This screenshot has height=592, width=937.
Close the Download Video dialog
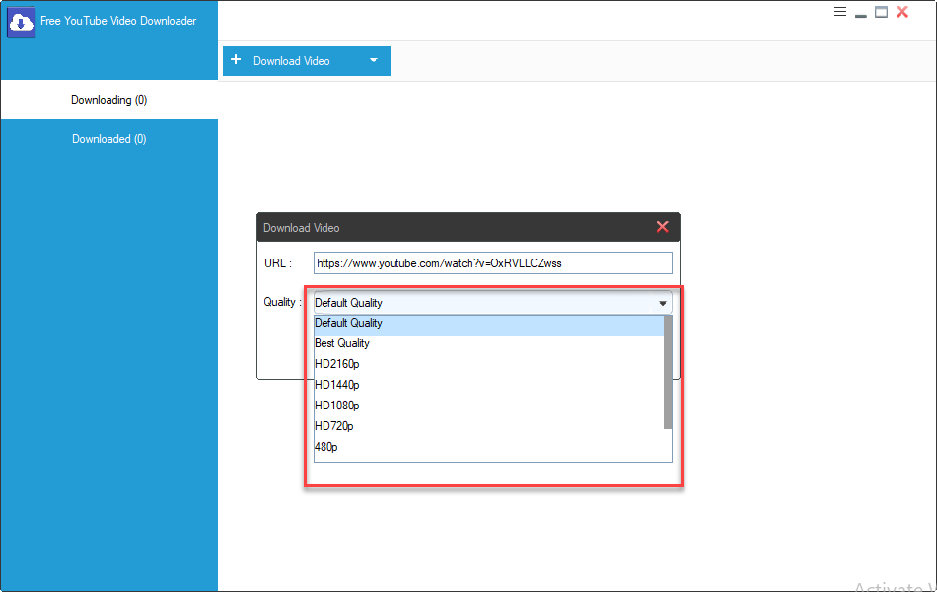662,227
